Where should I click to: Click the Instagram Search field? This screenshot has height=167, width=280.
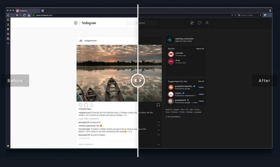point(141,23)
